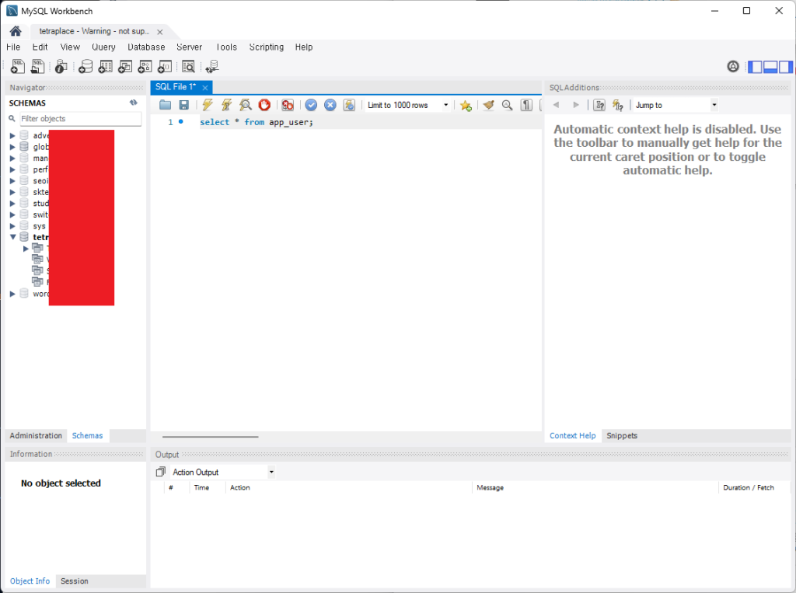Toggle the left sidebar panel visibility
The width and height of the screenshot is (796, 593).
[x=755, y=67]
